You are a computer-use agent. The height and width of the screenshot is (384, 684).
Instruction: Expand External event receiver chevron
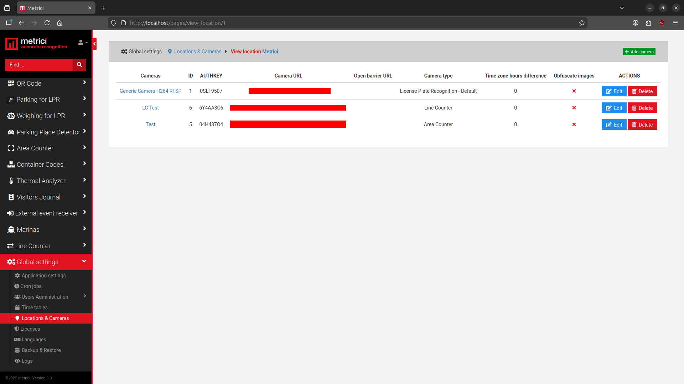click(84, 212)
